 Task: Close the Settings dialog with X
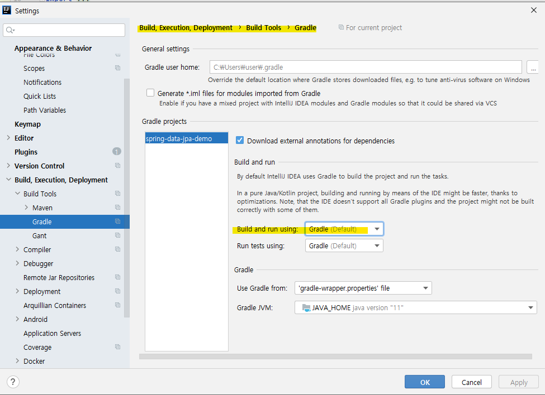[x=534, y=10]
